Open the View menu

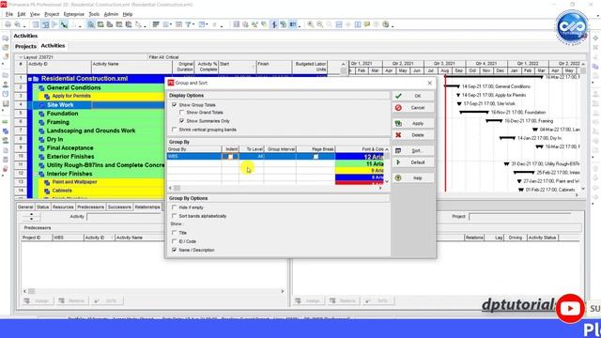[35, 14]
